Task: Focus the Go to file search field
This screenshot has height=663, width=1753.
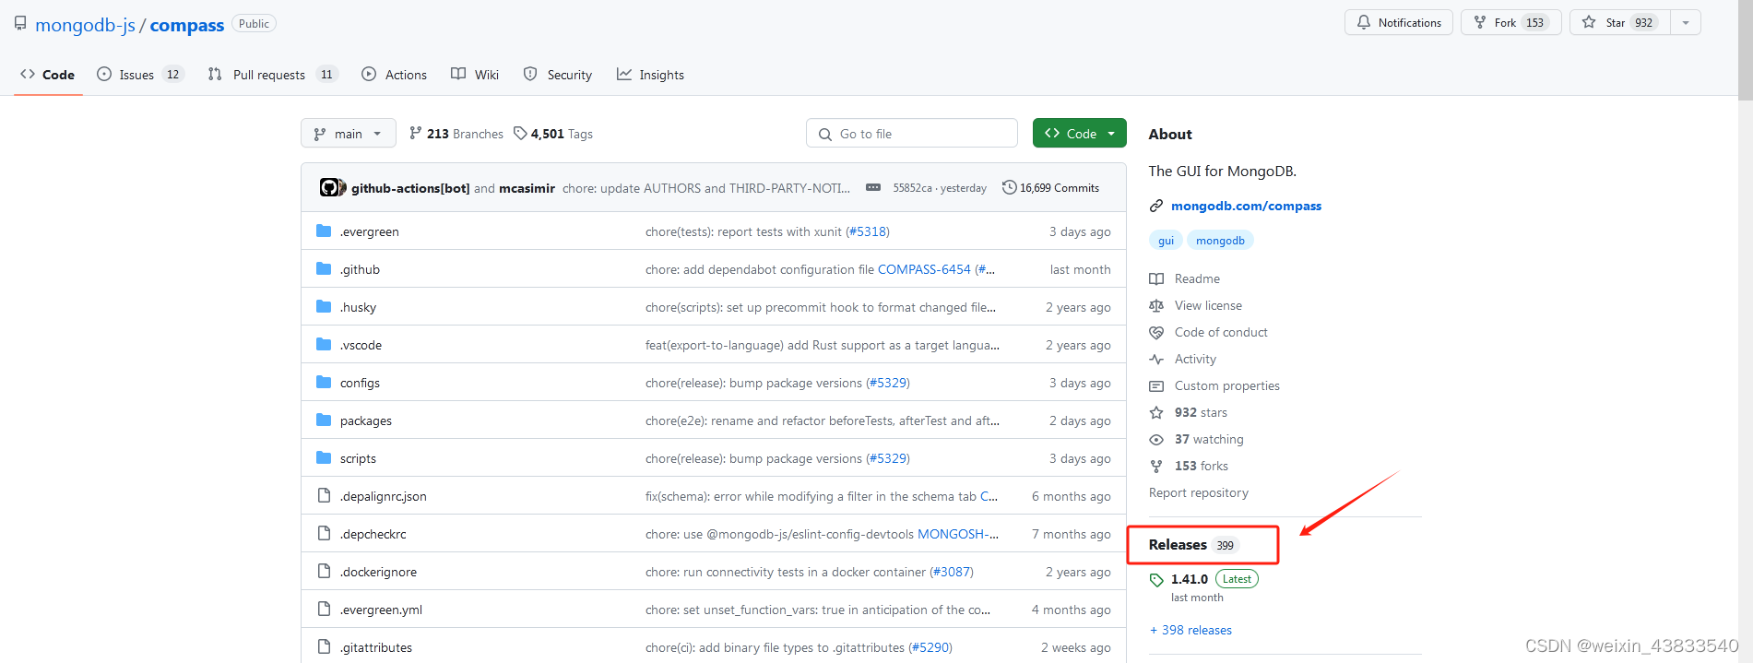Action: tap(912, 134)
